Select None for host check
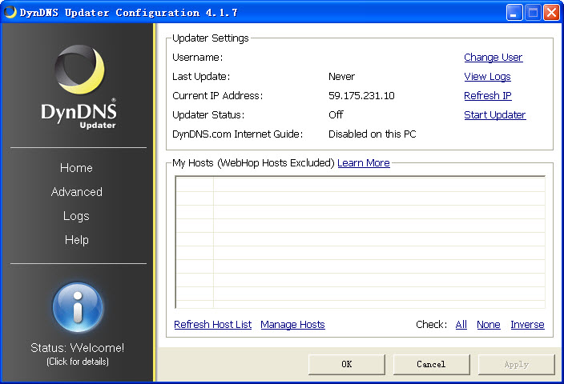 [488, 325]
